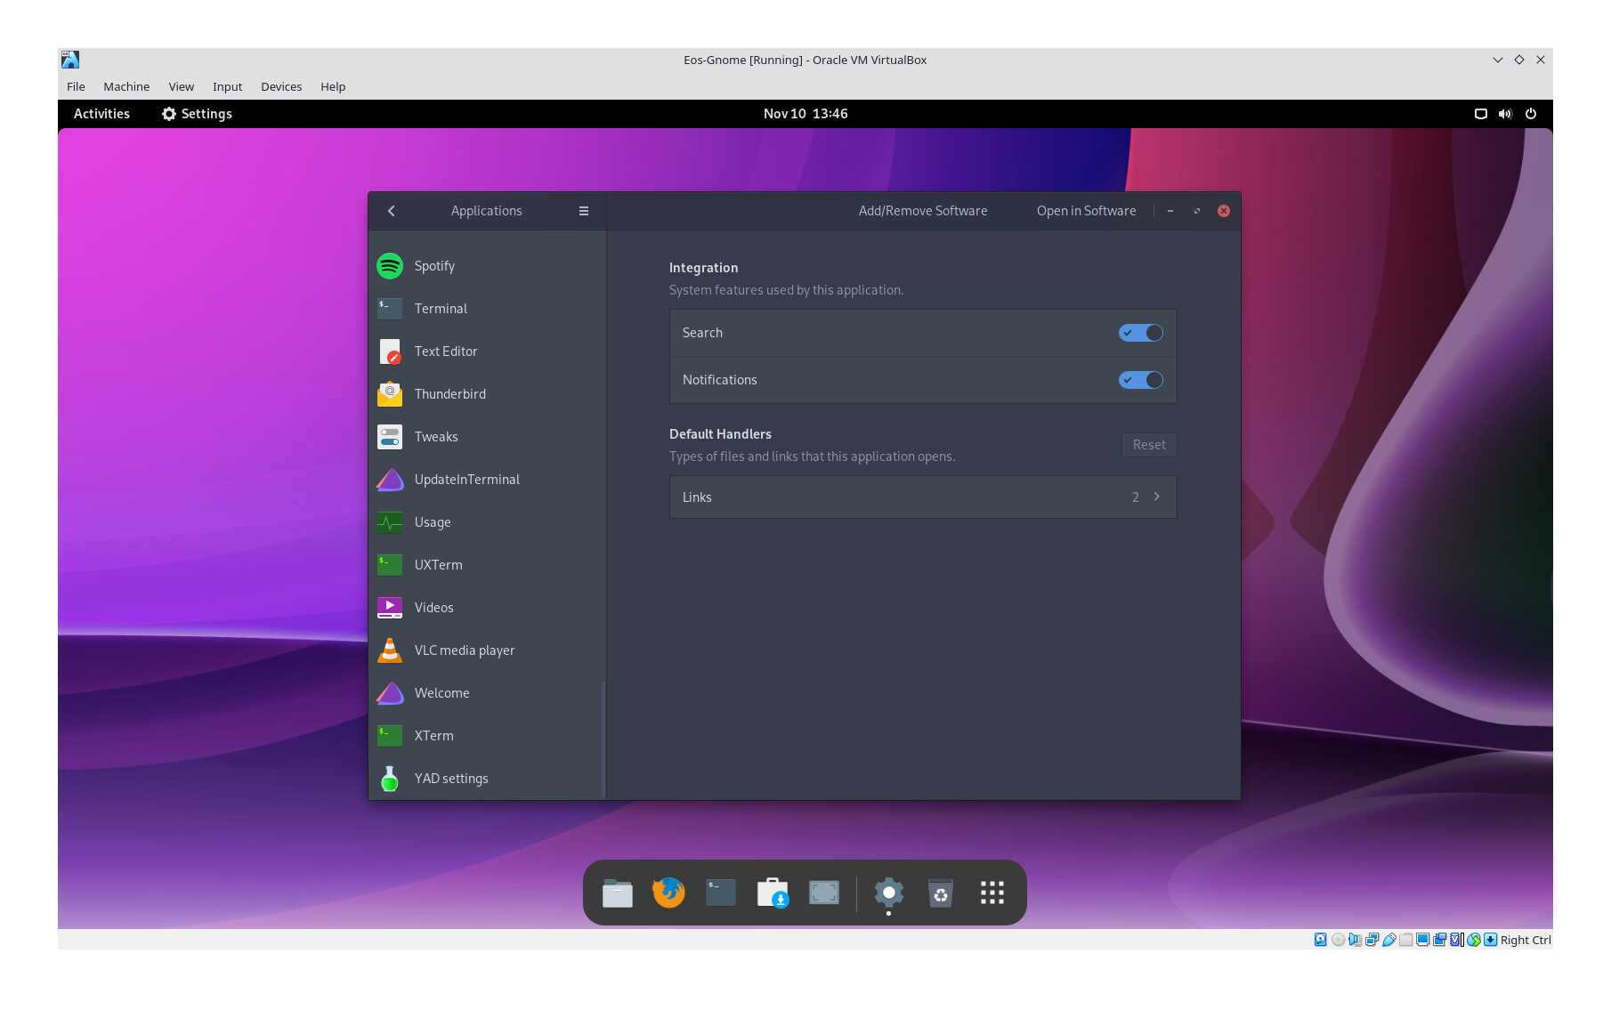This screenshot has width=1611, height=1018.
Task: Open the VirtualBox Input menu
Action: (x=227, y=86)
